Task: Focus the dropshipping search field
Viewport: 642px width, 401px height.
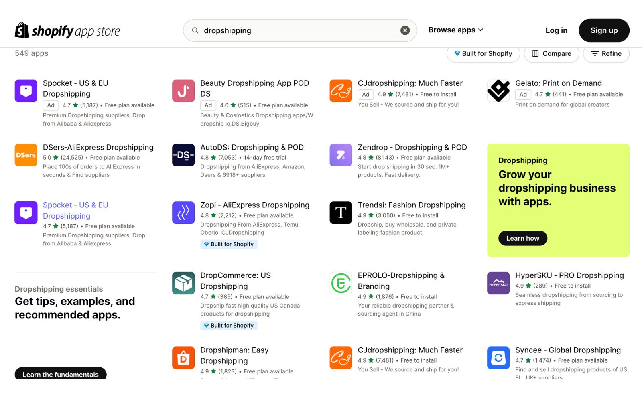Action: (x=300, y=30)
